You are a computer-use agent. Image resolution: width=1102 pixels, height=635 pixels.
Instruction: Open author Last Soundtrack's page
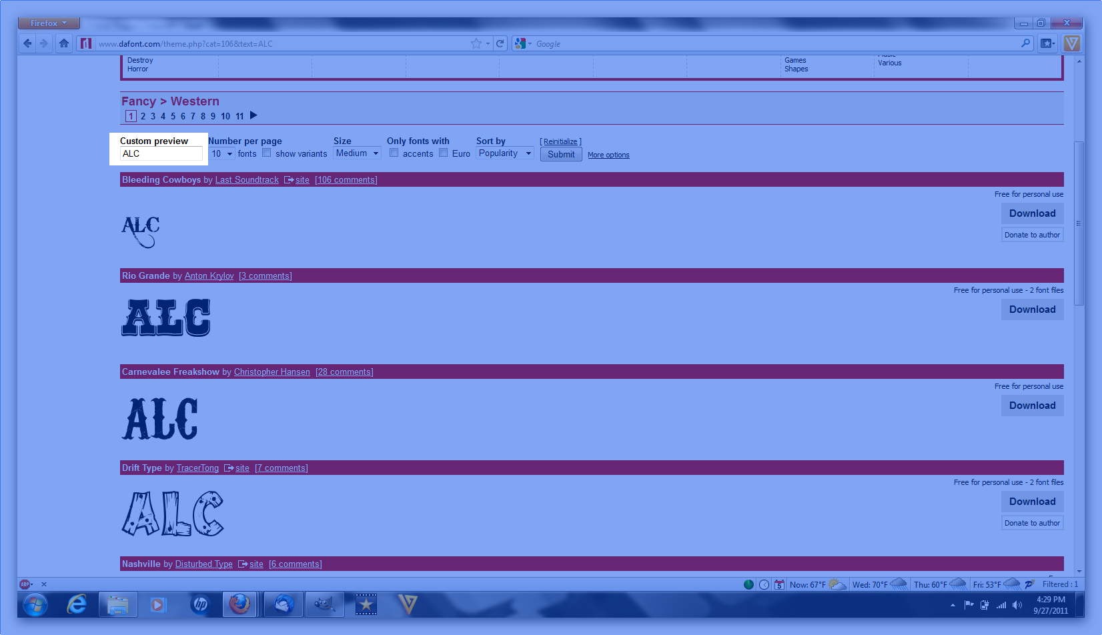tap(247, 180)
